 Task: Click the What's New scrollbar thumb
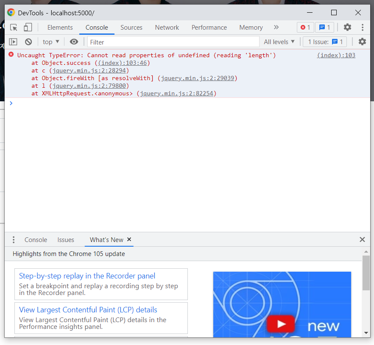point(366,273)
